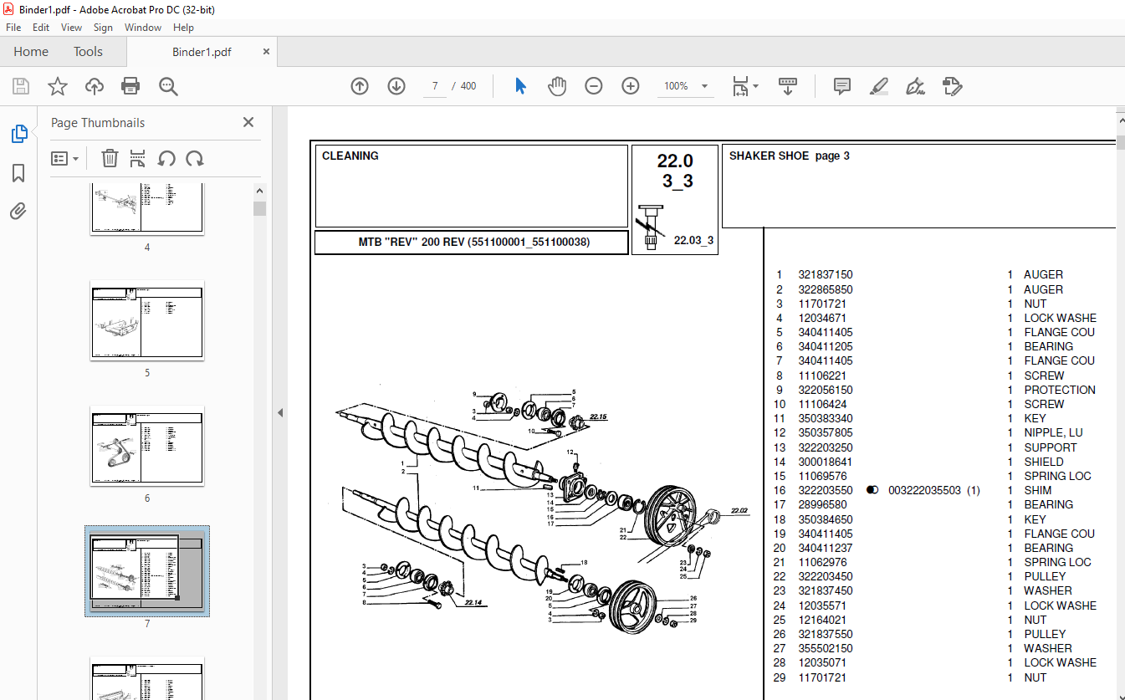Close the Binder1.pdf tab
This screenshot has width=1125, height=700.
(x=267, y=52)
